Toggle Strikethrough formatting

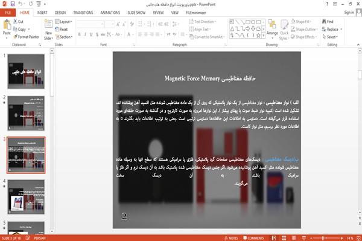(x=103, y=34)
